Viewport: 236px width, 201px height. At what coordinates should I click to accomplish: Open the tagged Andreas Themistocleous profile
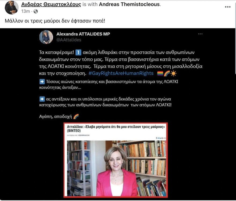point(129,4)
